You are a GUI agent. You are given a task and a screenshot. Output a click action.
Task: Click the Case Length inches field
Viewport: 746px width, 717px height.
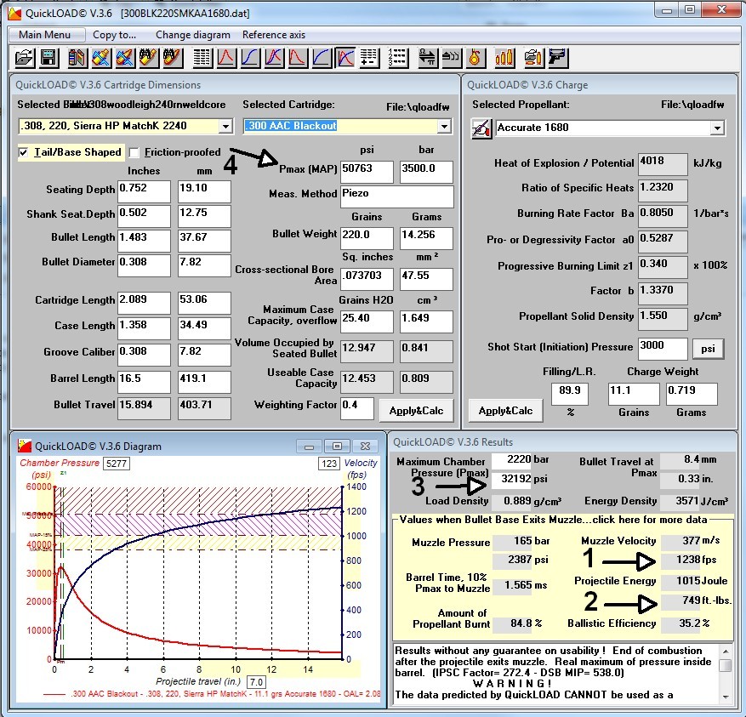point(144,328)
